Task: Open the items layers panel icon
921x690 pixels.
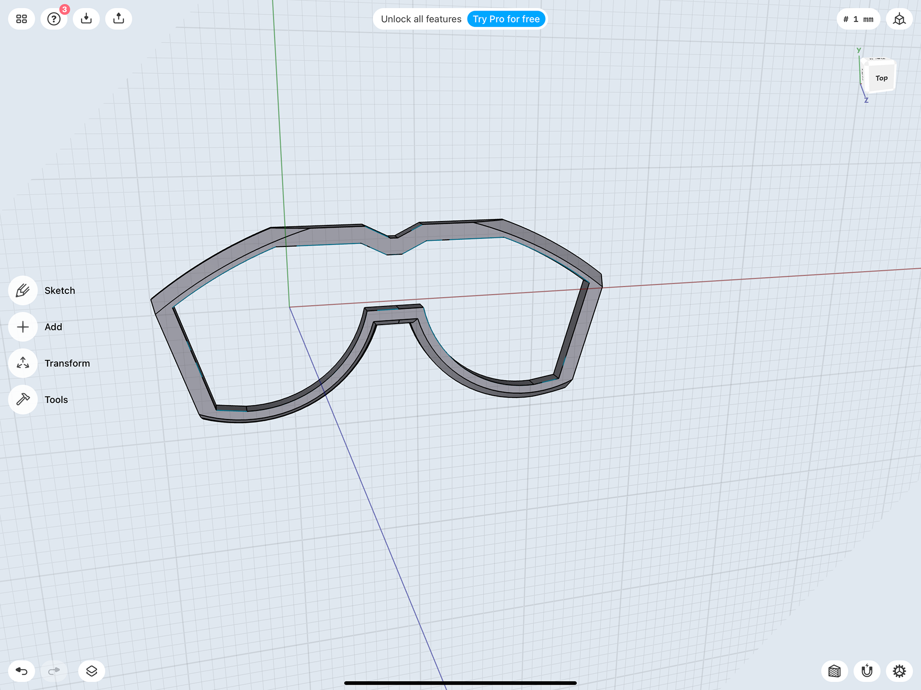Action: pyautogui.click(x=92, y=671)
